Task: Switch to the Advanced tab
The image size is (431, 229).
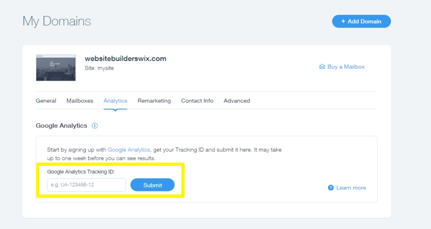Action: point(237,101)
